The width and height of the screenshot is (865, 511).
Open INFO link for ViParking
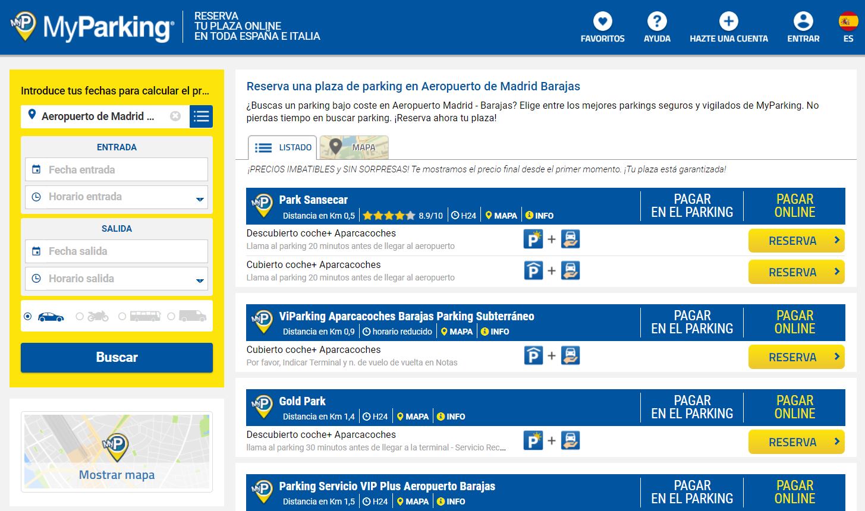495,332
